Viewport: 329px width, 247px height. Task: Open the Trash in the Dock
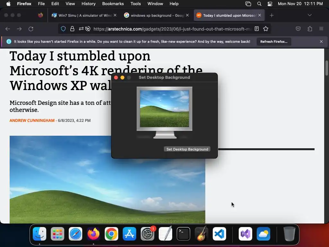pos(289,234)
